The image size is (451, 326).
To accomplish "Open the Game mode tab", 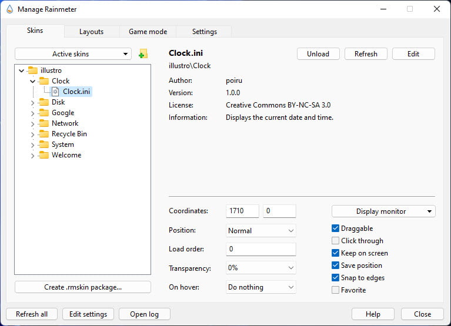I will point(148,32).
